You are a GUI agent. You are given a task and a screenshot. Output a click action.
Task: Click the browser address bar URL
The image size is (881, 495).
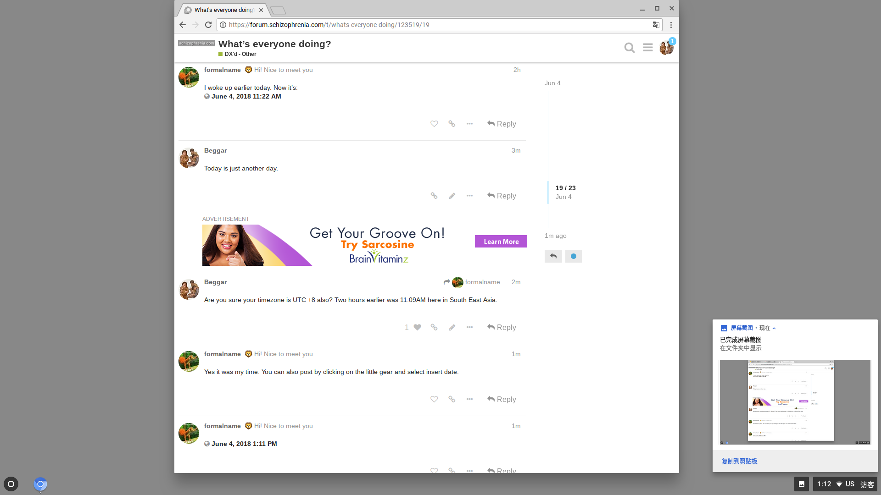[329, 25]
